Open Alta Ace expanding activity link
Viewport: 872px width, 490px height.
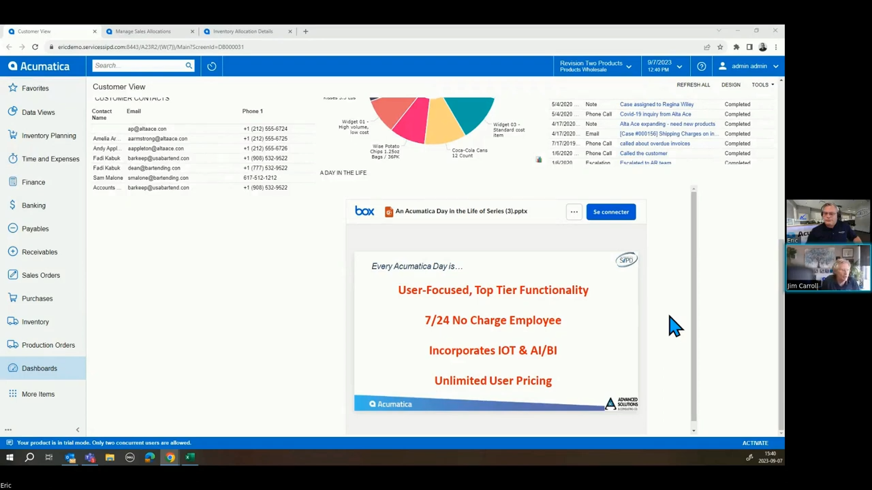pos(668,124)
